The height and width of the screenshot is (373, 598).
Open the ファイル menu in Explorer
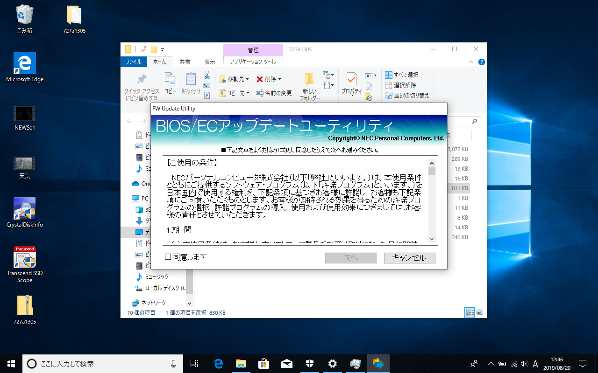134,62
